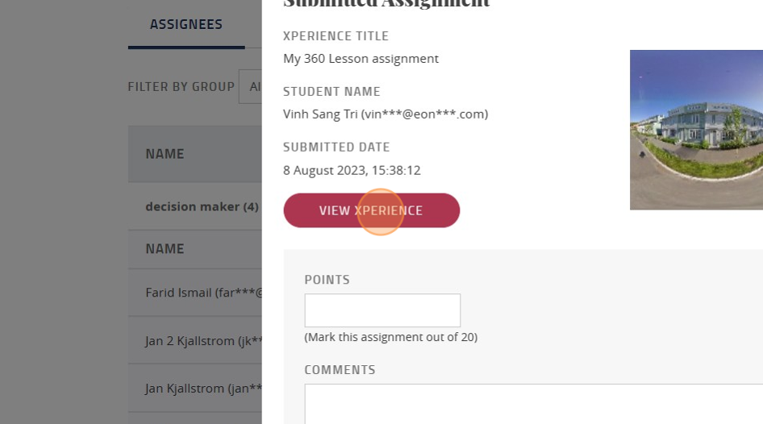The image size is (763, 424).
Task: Select the Jan 2 Kjallstrom assignee row
Action: click(195, 340)
